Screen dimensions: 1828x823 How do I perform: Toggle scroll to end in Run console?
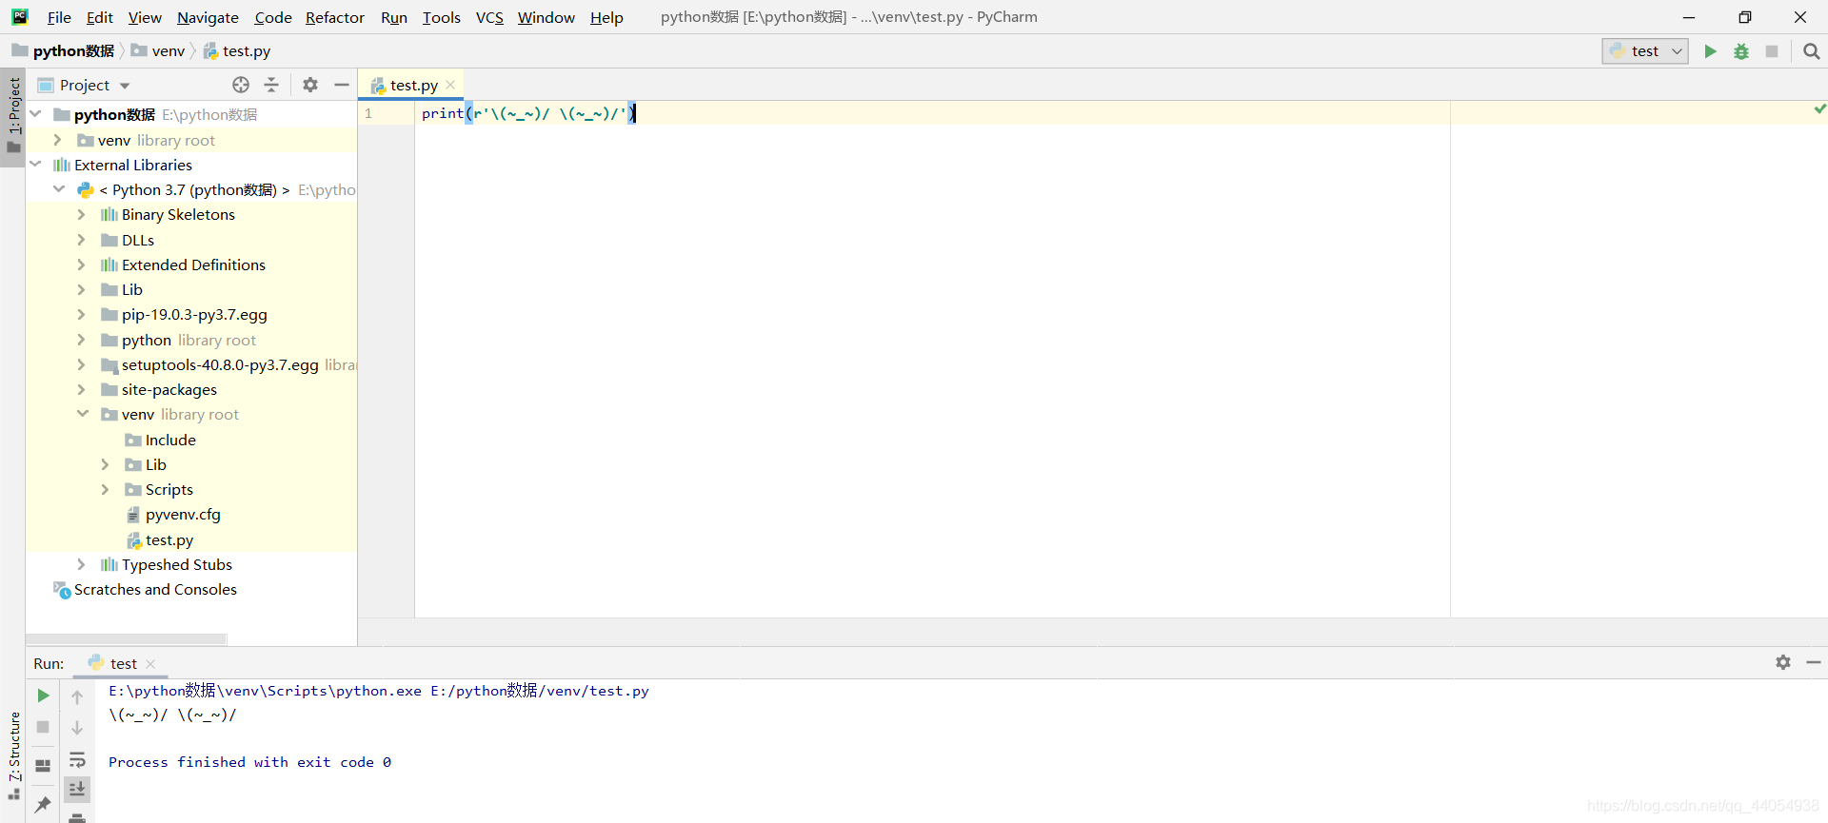tap(77, 789)
